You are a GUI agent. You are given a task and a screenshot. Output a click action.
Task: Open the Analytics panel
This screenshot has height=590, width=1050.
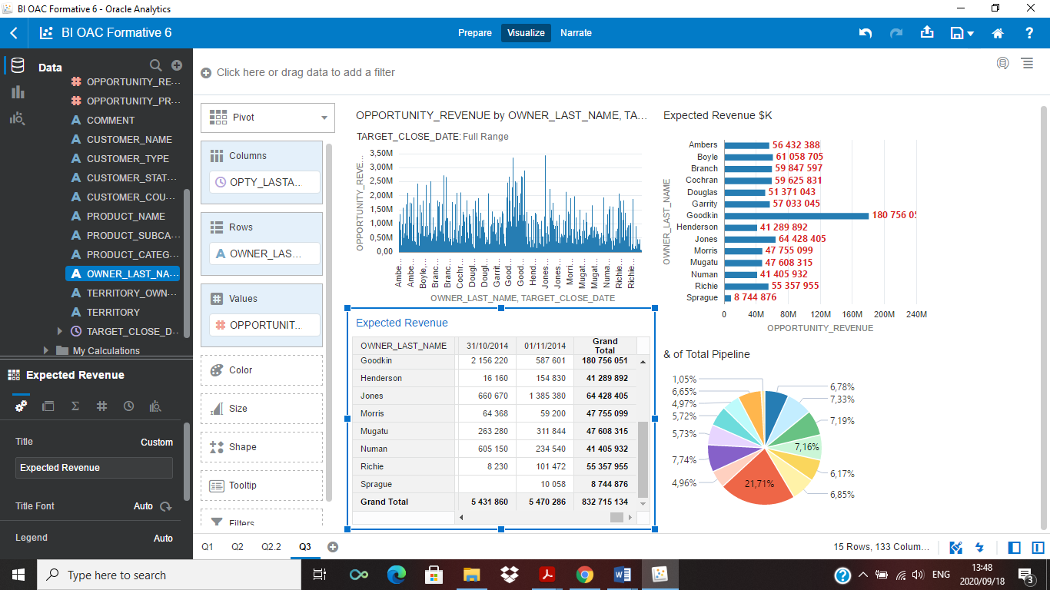(x=17, y=118)
